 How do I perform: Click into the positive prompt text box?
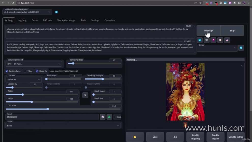point(100,32)
